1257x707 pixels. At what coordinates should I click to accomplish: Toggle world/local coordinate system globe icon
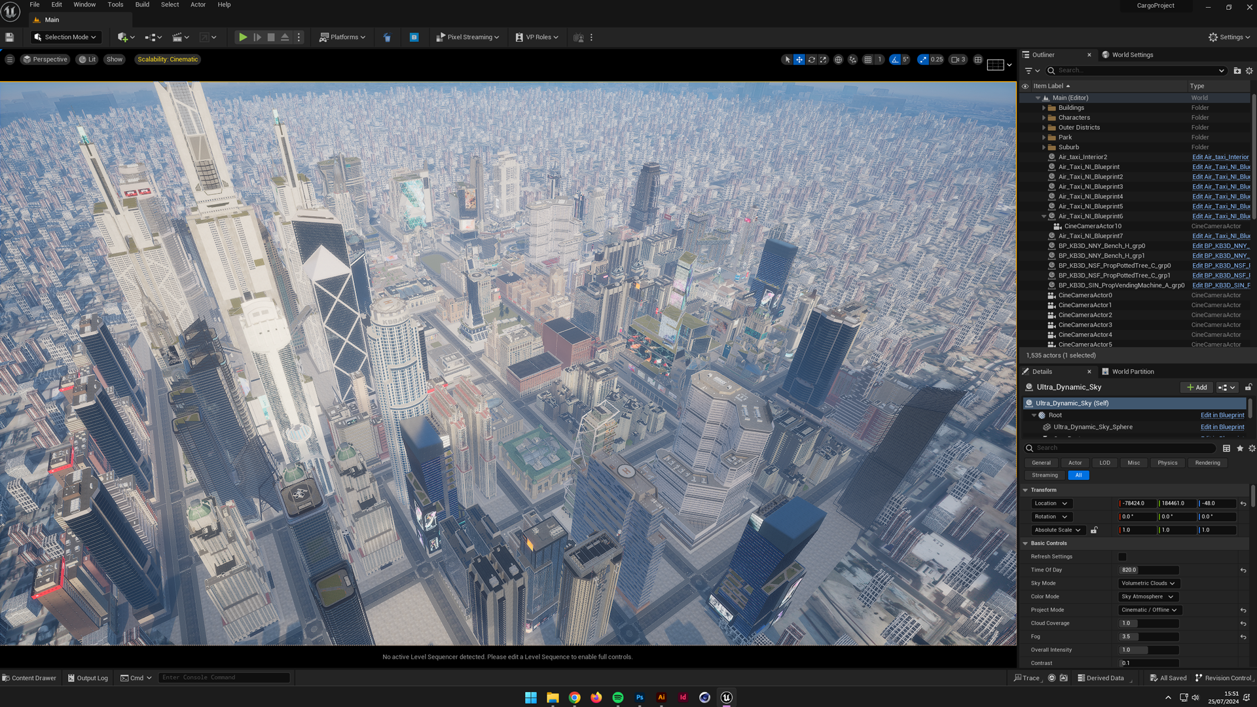[838, 60]
